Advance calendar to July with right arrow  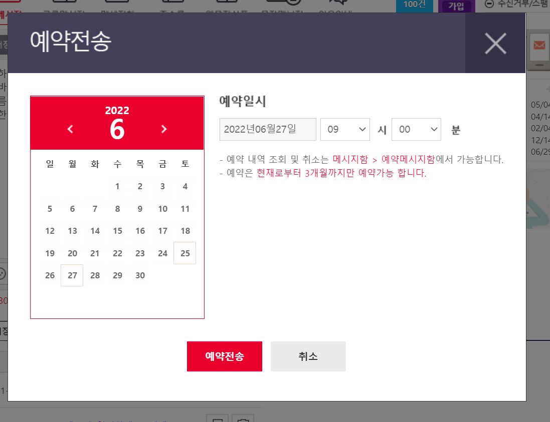pyautogui.click(x=164, y=129)
